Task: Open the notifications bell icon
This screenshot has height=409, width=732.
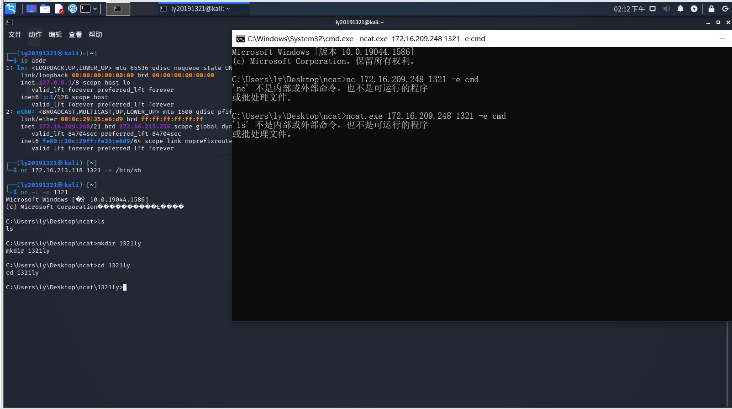Action: pos(680,9)
